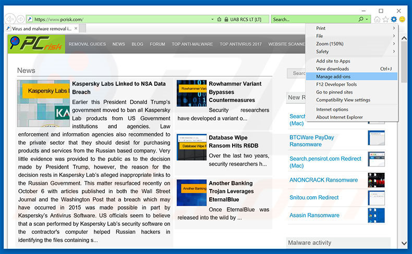
Task: Click the Rowhammer article thumbnail
Action: point(191,93)
